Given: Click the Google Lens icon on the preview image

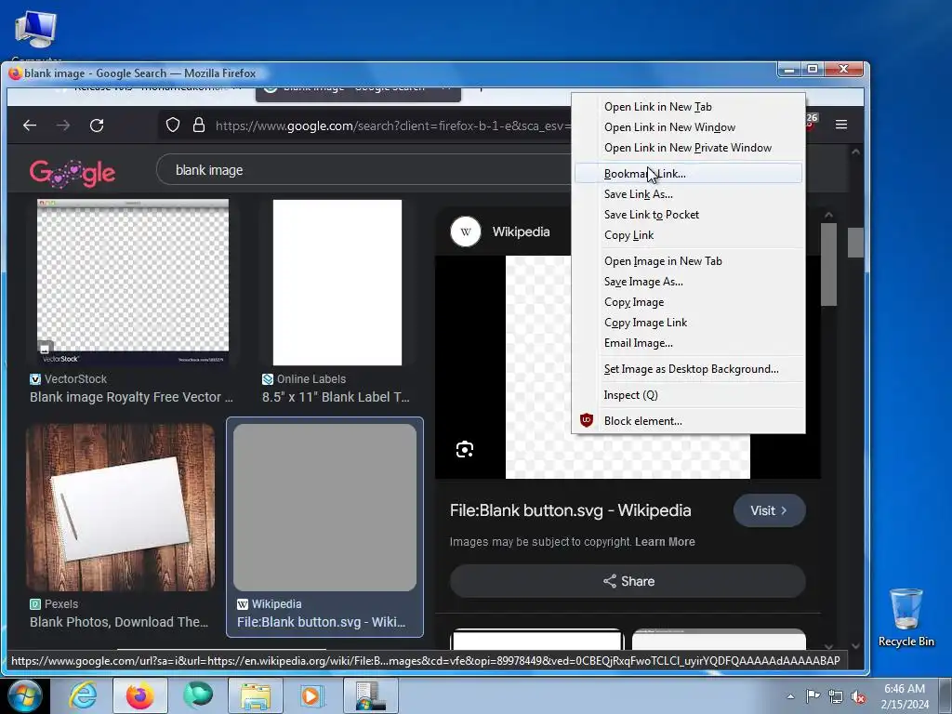Looking at the screenshot, I should tap(465, 449).
